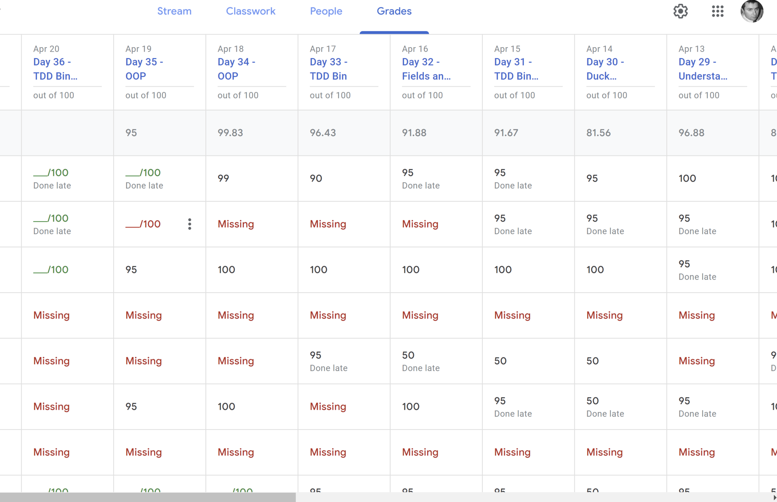Click the Day 34 grade 99 cell

(x=223, y=178)
